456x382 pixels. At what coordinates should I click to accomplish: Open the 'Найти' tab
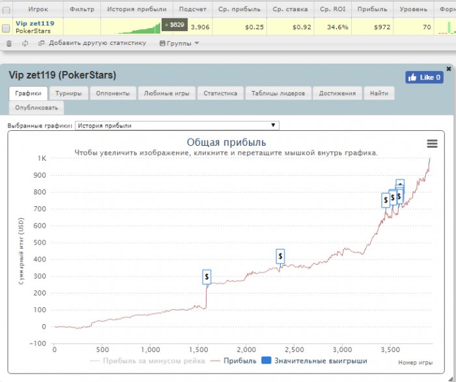tap(379, 94)
